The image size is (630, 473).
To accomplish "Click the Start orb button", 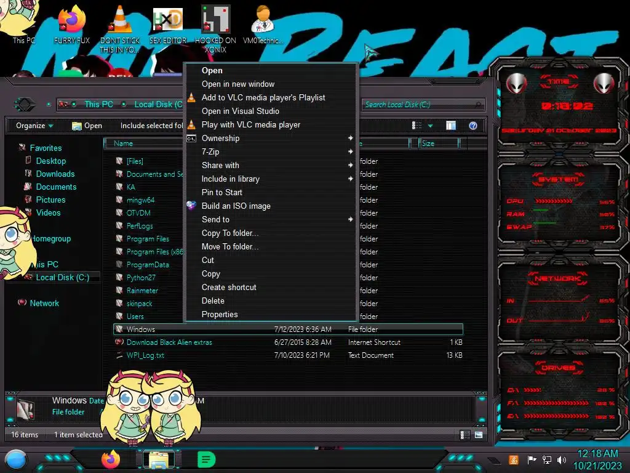I will tap(15, 459).
